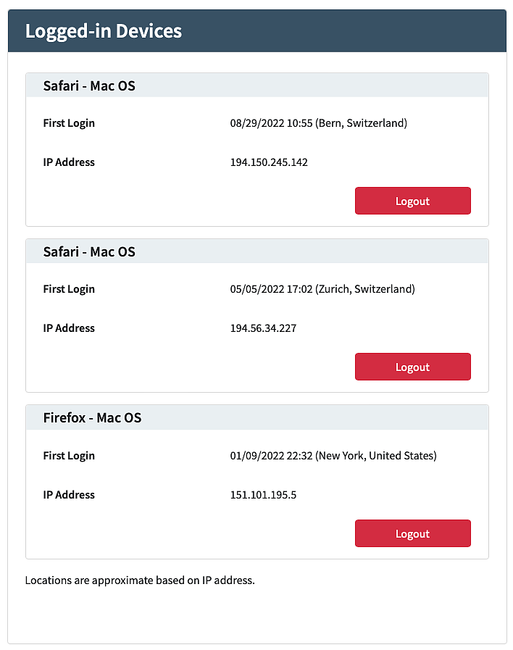Screen dimensions: 513x650
Task: Click the IP address 194.56.34.227
Action: coord(263,328)
